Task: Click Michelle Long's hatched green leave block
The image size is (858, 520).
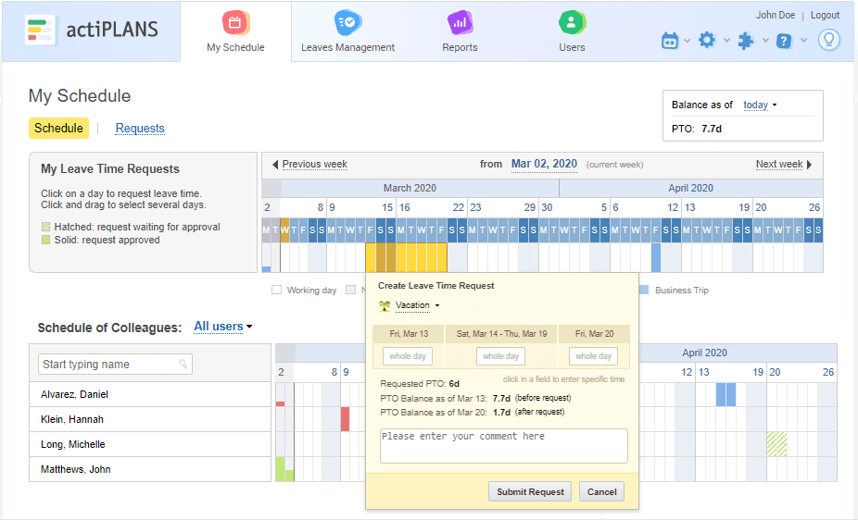Action: 776,444
